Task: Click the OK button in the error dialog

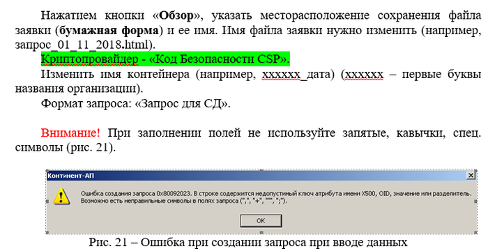Action: pyautogui.click(x=261, y=221)
